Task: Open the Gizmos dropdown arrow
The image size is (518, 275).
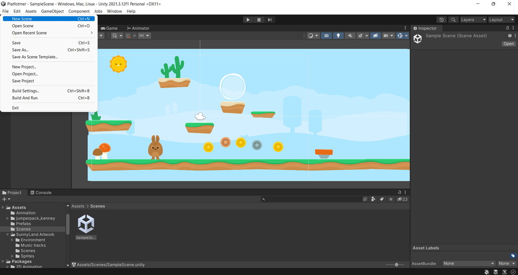Action: 407,36
